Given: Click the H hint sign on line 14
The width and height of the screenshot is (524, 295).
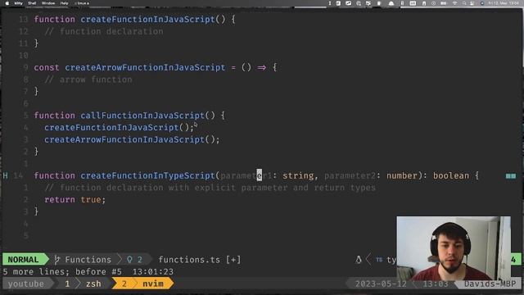Looking at the screenshot, I should (5, 175).
